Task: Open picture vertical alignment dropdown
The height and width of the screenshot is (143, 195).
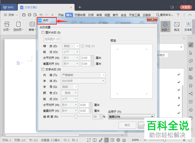Action: [x=71, y=64]
